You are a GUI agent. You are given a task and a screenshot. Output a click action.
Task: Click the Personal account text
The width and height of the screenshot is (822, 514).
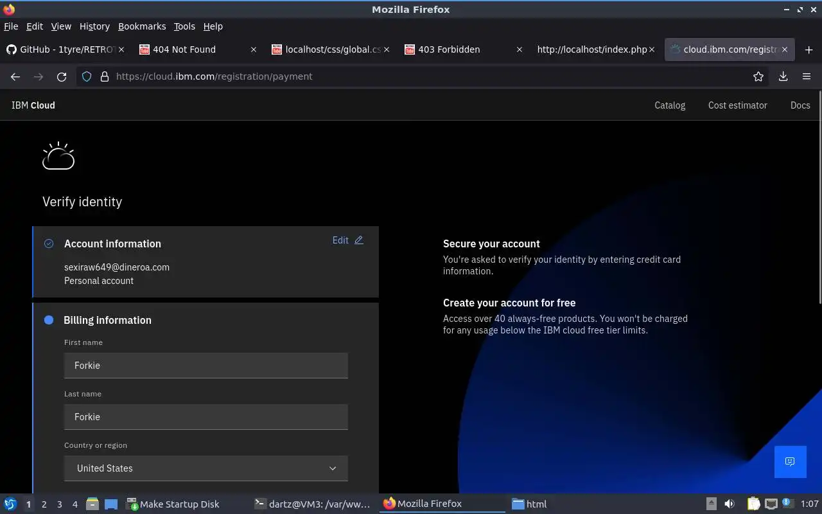tap(99, 281)
